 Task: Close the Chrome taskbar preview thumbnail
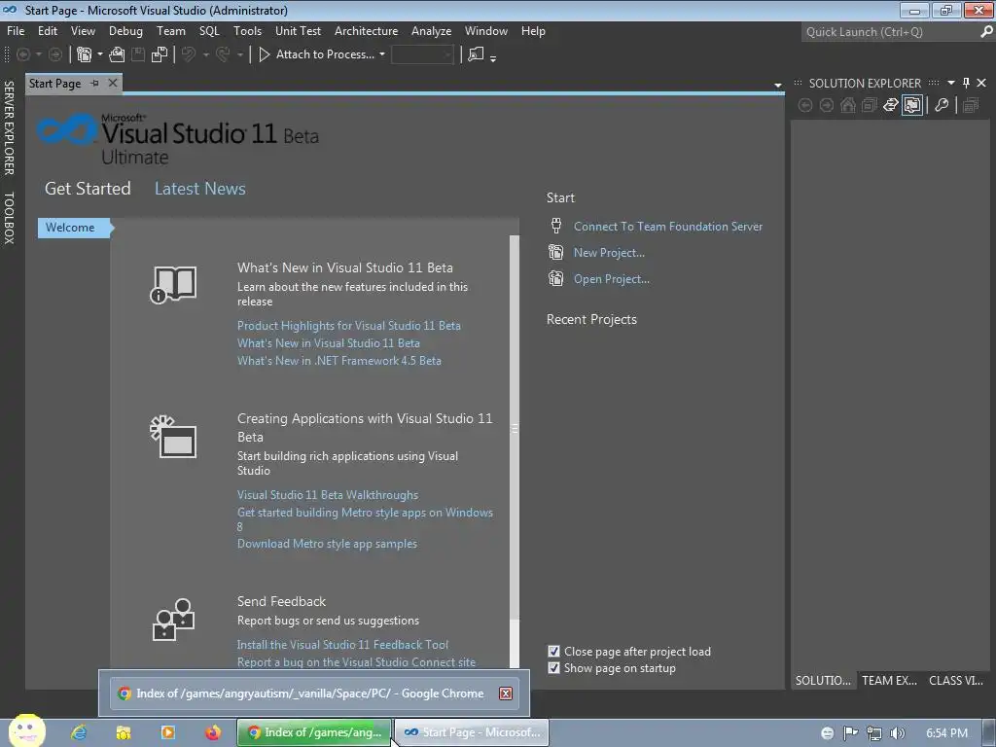[506, 693]
